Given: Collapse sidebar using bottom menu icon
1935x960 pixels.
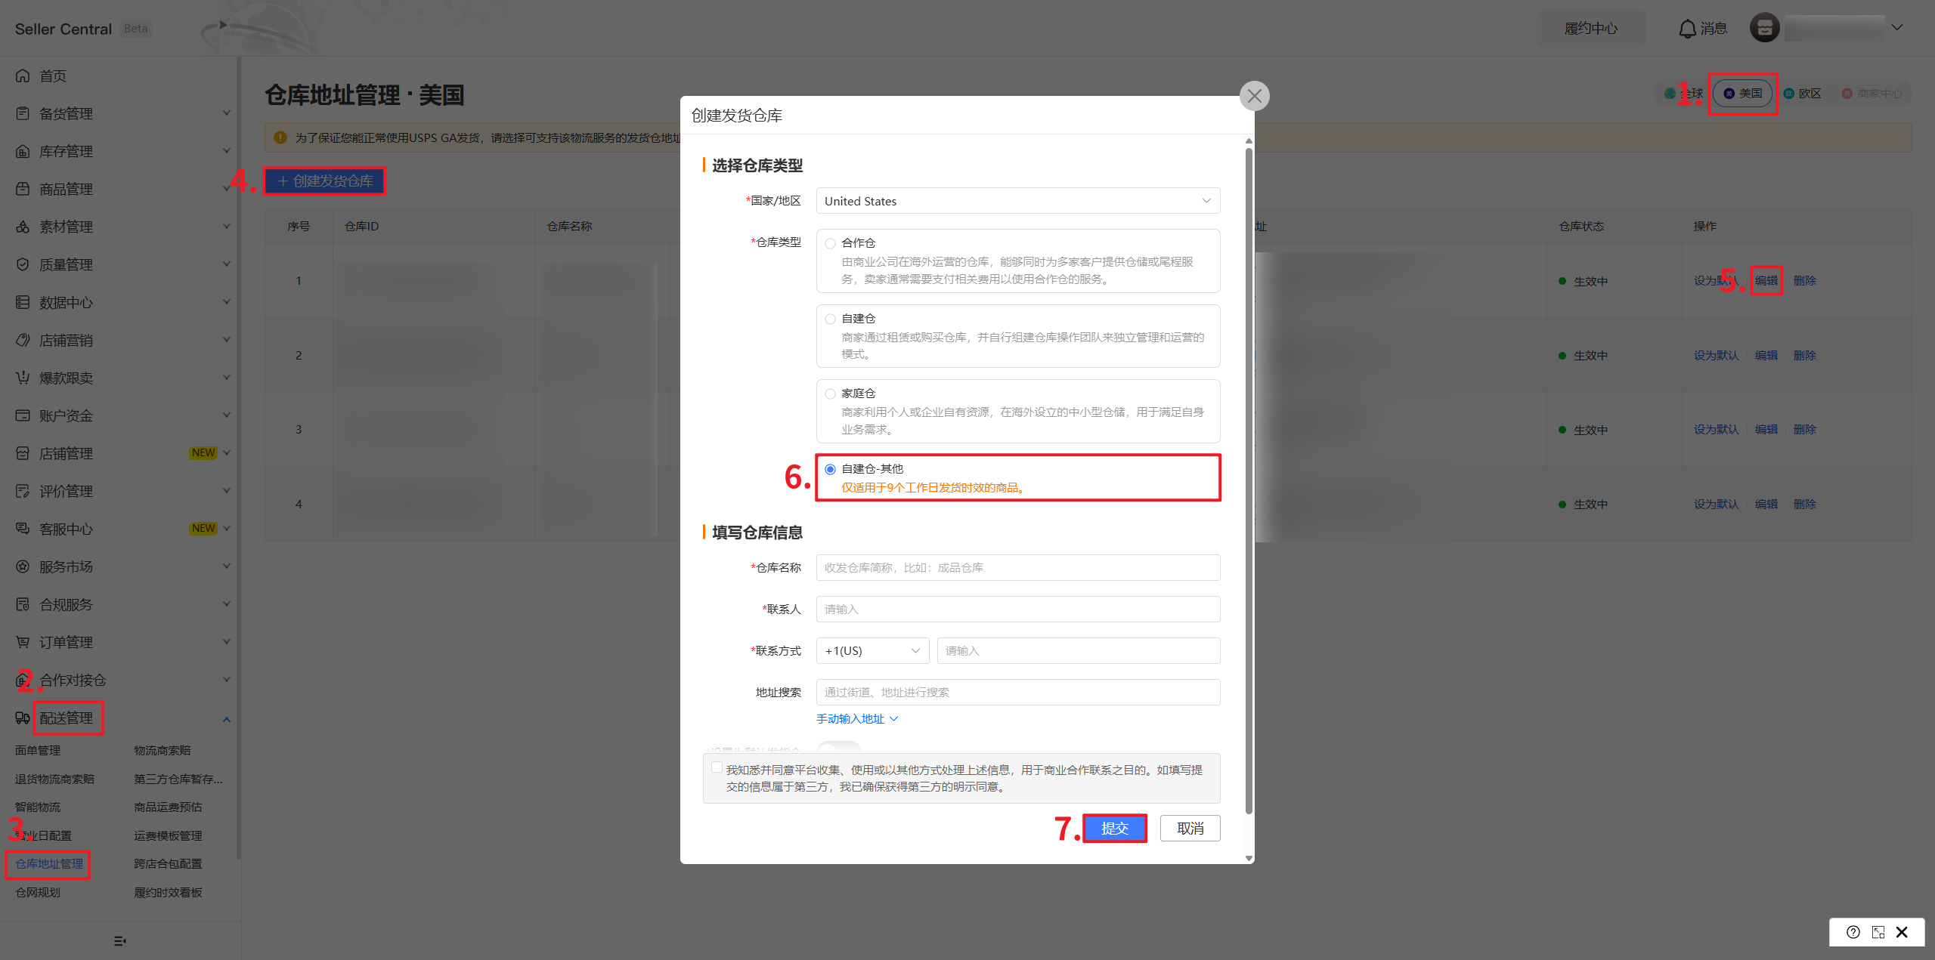Looking at the screenshot, I should [x=119, y=941].
